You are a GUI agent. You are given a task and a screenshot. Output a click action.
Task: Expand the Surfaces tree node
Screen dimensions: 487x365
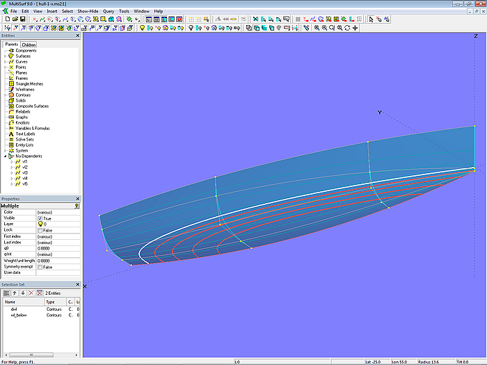click(5, 56)
